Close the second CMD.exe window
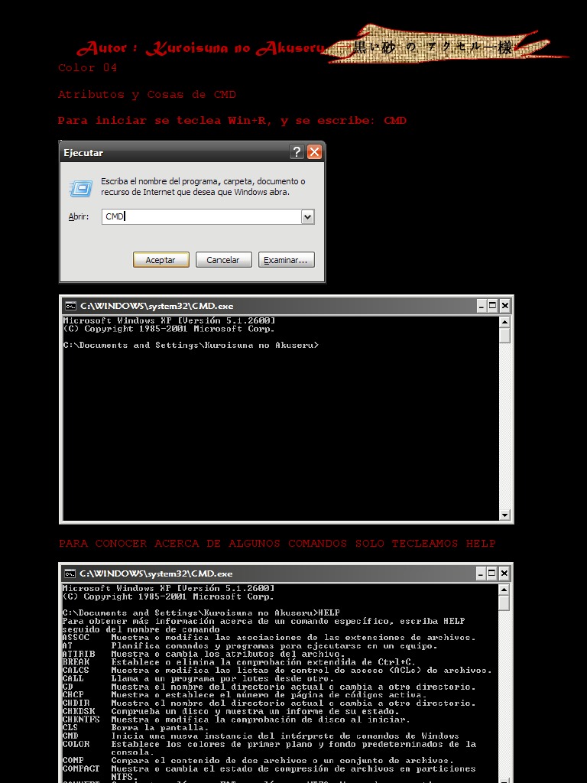The width and height of the screenshot is (587, 783). point(504,573)
